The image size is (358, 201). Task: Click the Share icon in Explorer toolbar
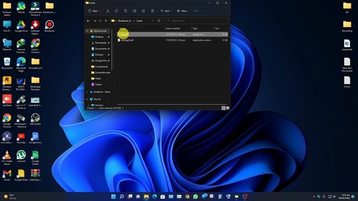[143, 11]
